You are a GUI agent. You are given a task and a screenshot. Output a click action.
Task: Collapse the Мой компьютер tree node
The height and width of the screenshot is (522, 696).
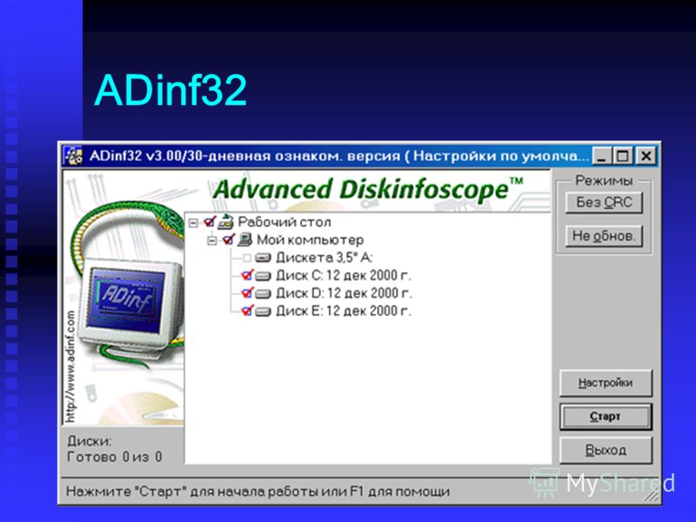point(212,240)
